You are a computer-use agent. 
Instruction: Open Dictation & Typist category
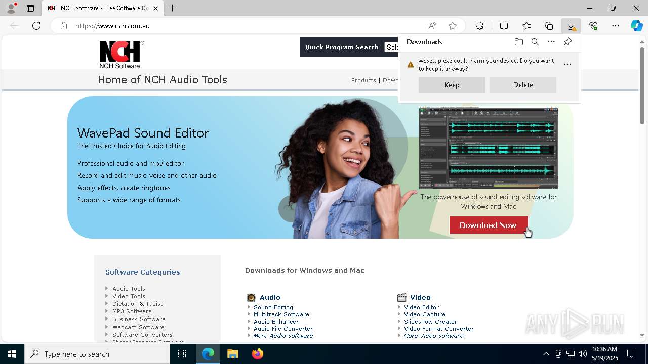tap(137, 304)
